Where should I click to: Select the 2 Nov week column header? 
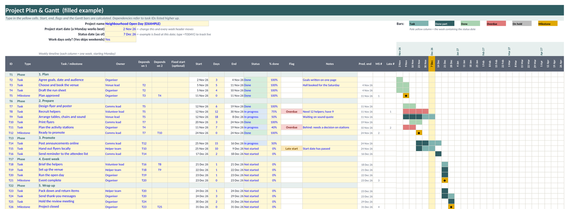(399, 64)
